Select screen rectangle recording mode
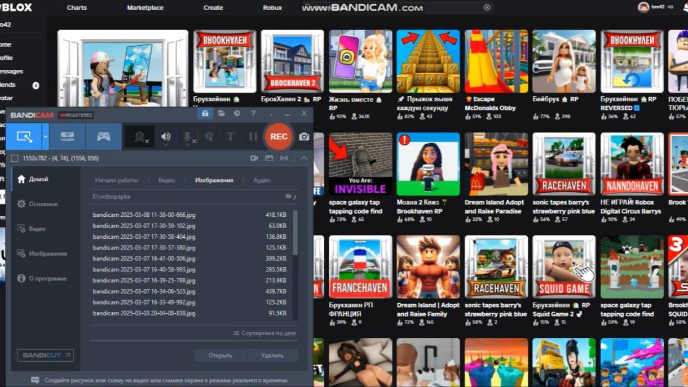Viewport: 688px width, 387px height. click(x=24, y=136)
